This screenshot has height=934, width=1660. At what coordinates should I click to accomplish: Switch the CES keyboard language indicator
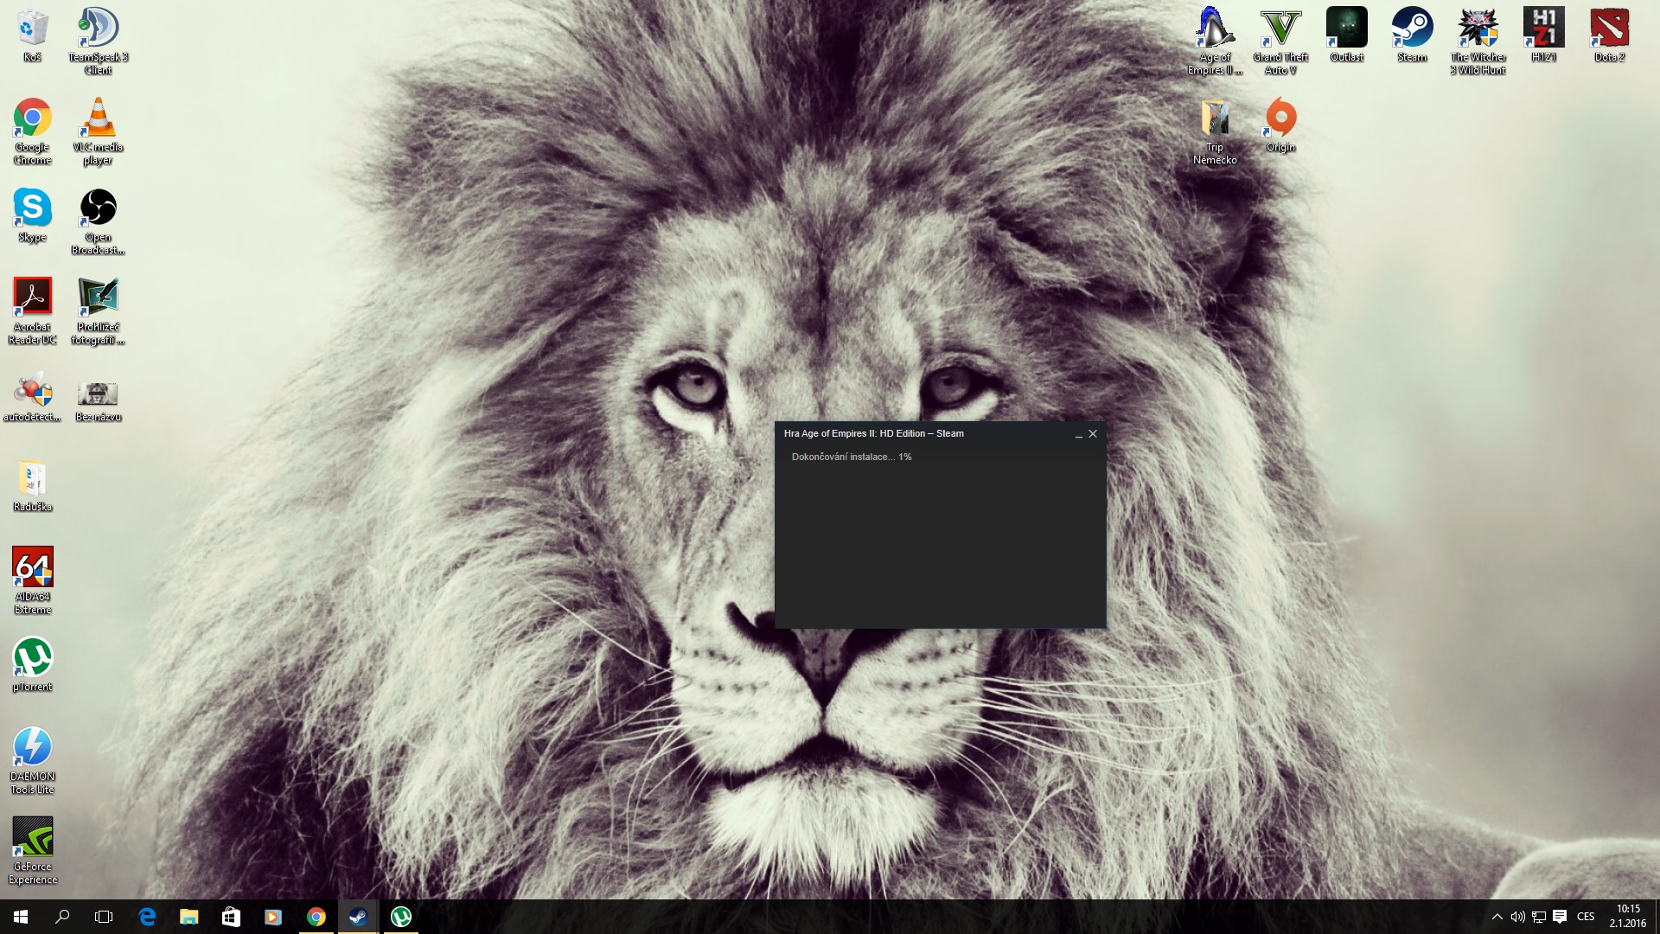(x=1586, y=917)
